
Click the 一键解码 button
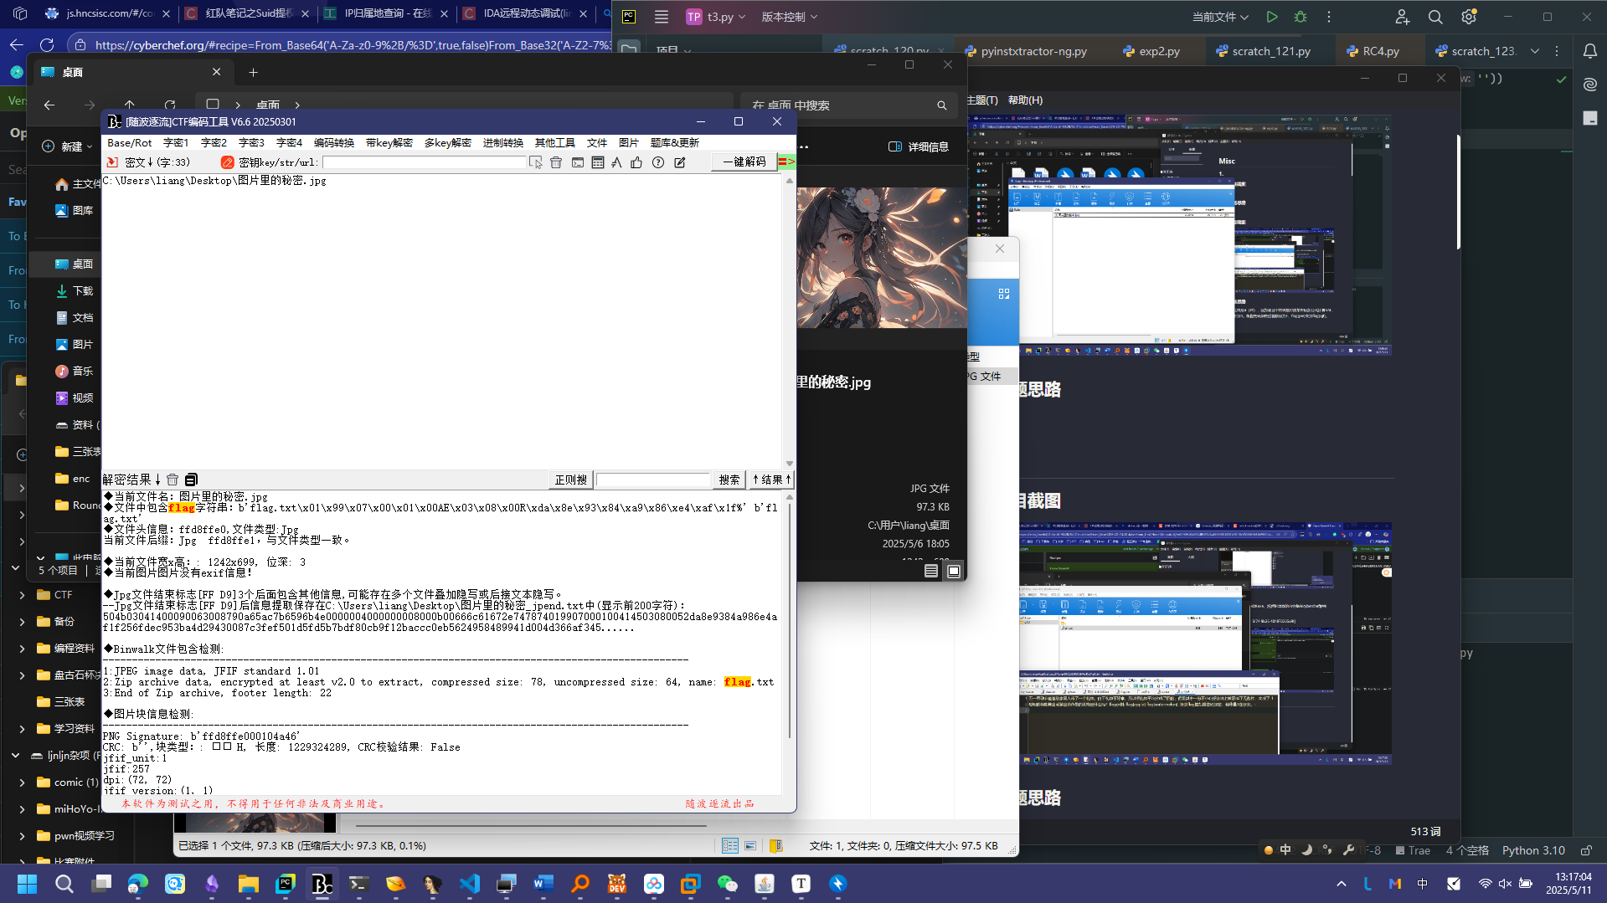[x=744, y=162]
